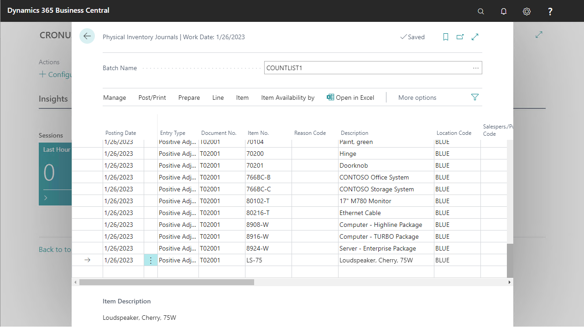This screenshot has width=584, height=328.
Task: Select Computer - TURBO Package cell
Action: [x=386, y=236]
